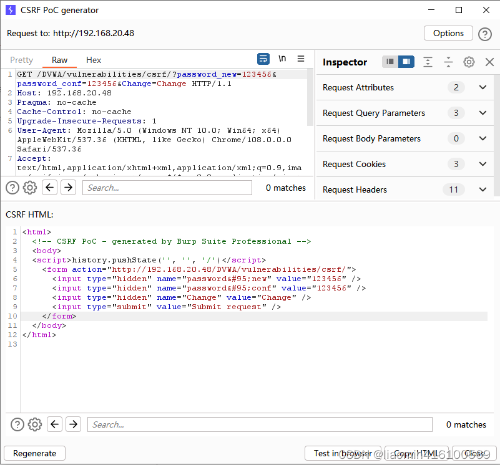Click the 'Host: 192.168.20.48' header line
The height and width of the screenshot is (465, 500).
pyautogui.click(x=64, y=93)
